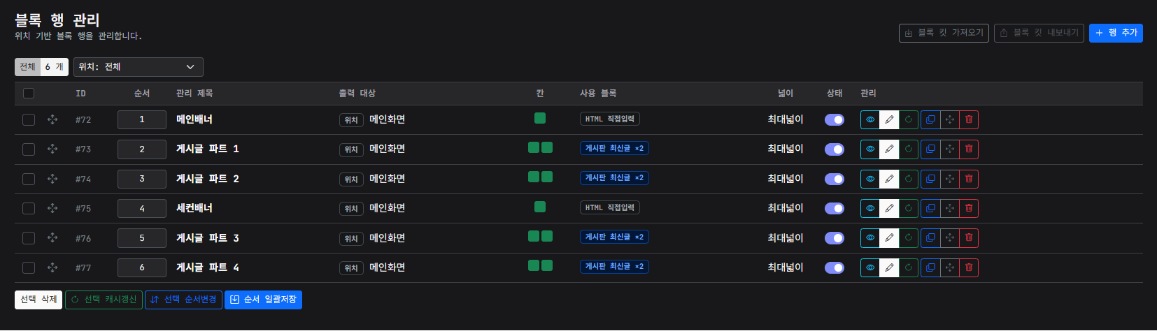Click the trash delete icon for row #77
Image resolution: width=1157 pixels, height=331 pixels.
(x=969, y=267)
